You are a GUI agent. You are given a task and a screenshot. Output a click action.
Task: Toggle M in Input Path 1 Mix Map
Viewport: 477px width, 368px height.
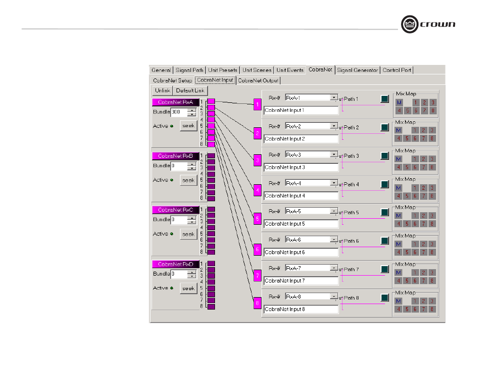(x=399, y=102)
